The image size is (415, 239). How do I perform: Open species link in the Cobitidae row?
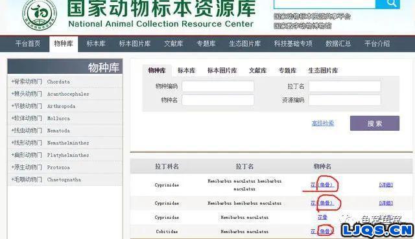[x=322, y=232]
